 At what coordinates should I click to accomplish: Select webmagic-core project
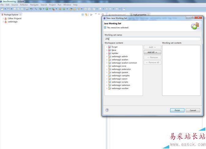pos(119,66)
